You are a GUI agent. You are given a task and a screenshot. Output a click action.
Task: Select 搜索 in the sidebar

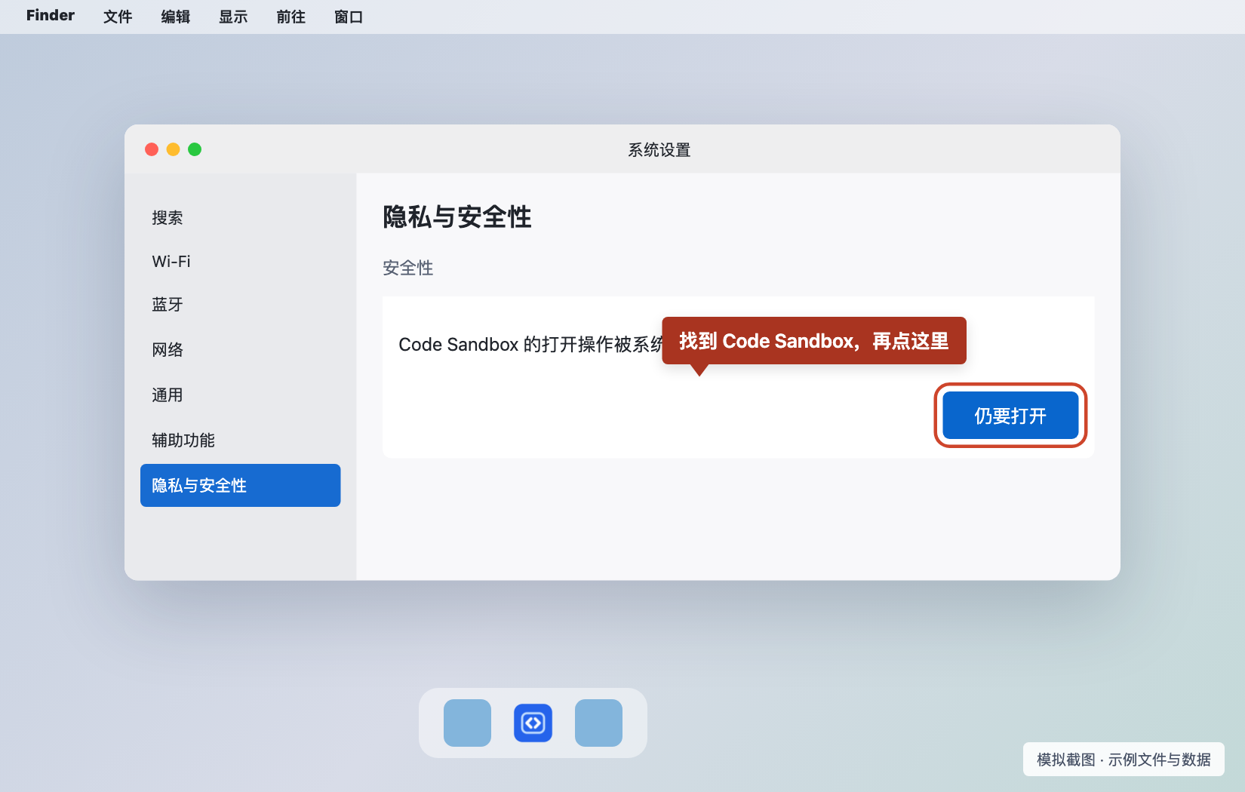coord(240,218)
